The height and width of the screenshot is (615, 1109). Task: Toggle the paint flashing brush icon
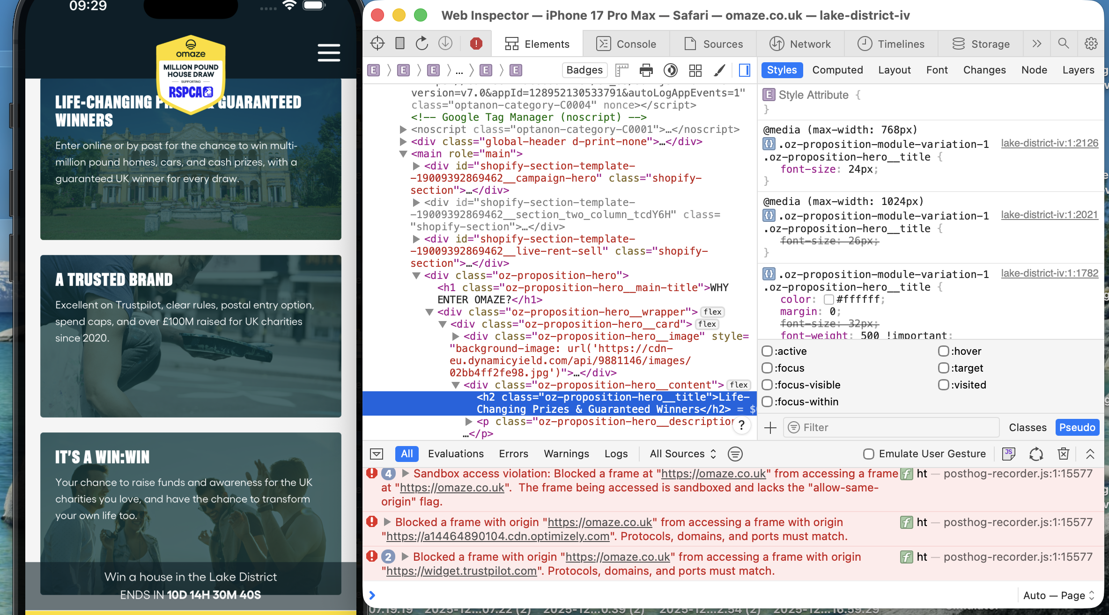click(719, 70)
